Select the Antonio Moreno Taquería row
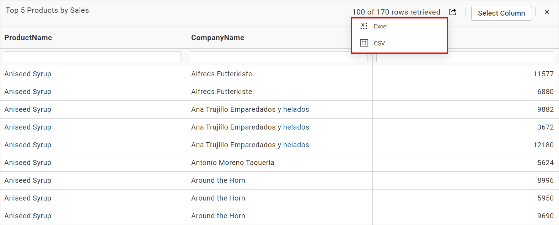 233,163
